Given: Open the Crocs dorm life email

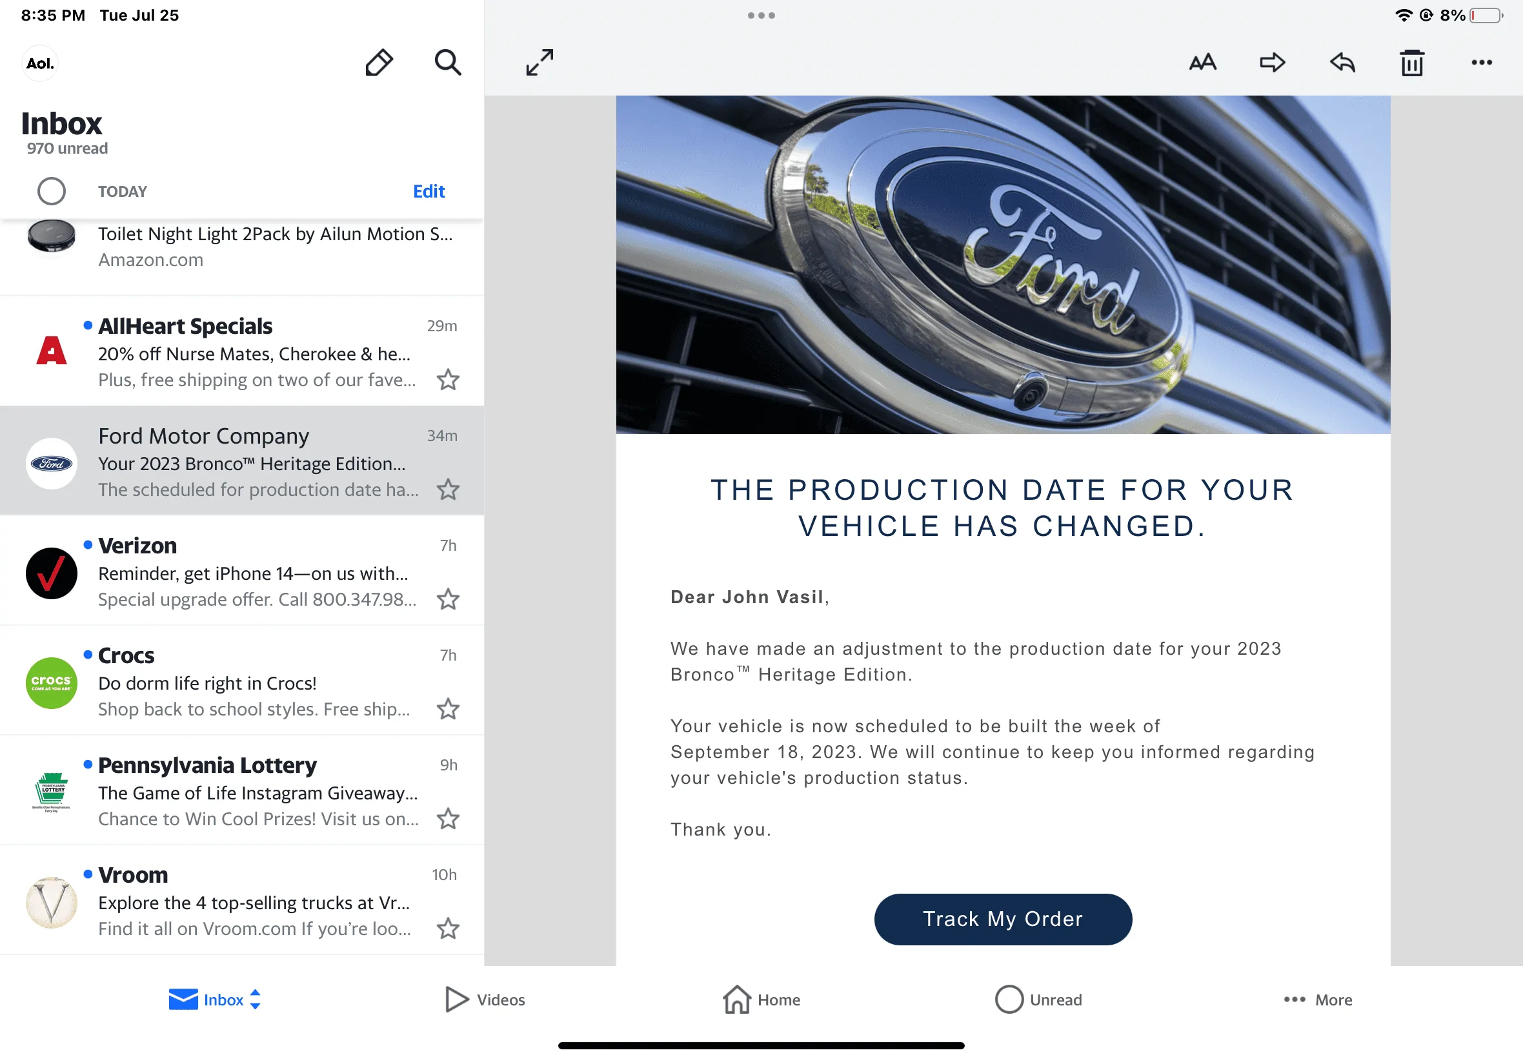Looking at the screenshot, I should point(242,681).
